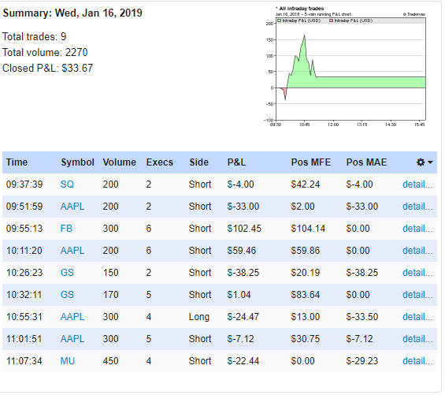Image resolution: width=445 pixels, height=395 pixels.
Task: View detail for the 10:55:31 AAPL trade
Action: pyautogui.click(x=417, y=317)
